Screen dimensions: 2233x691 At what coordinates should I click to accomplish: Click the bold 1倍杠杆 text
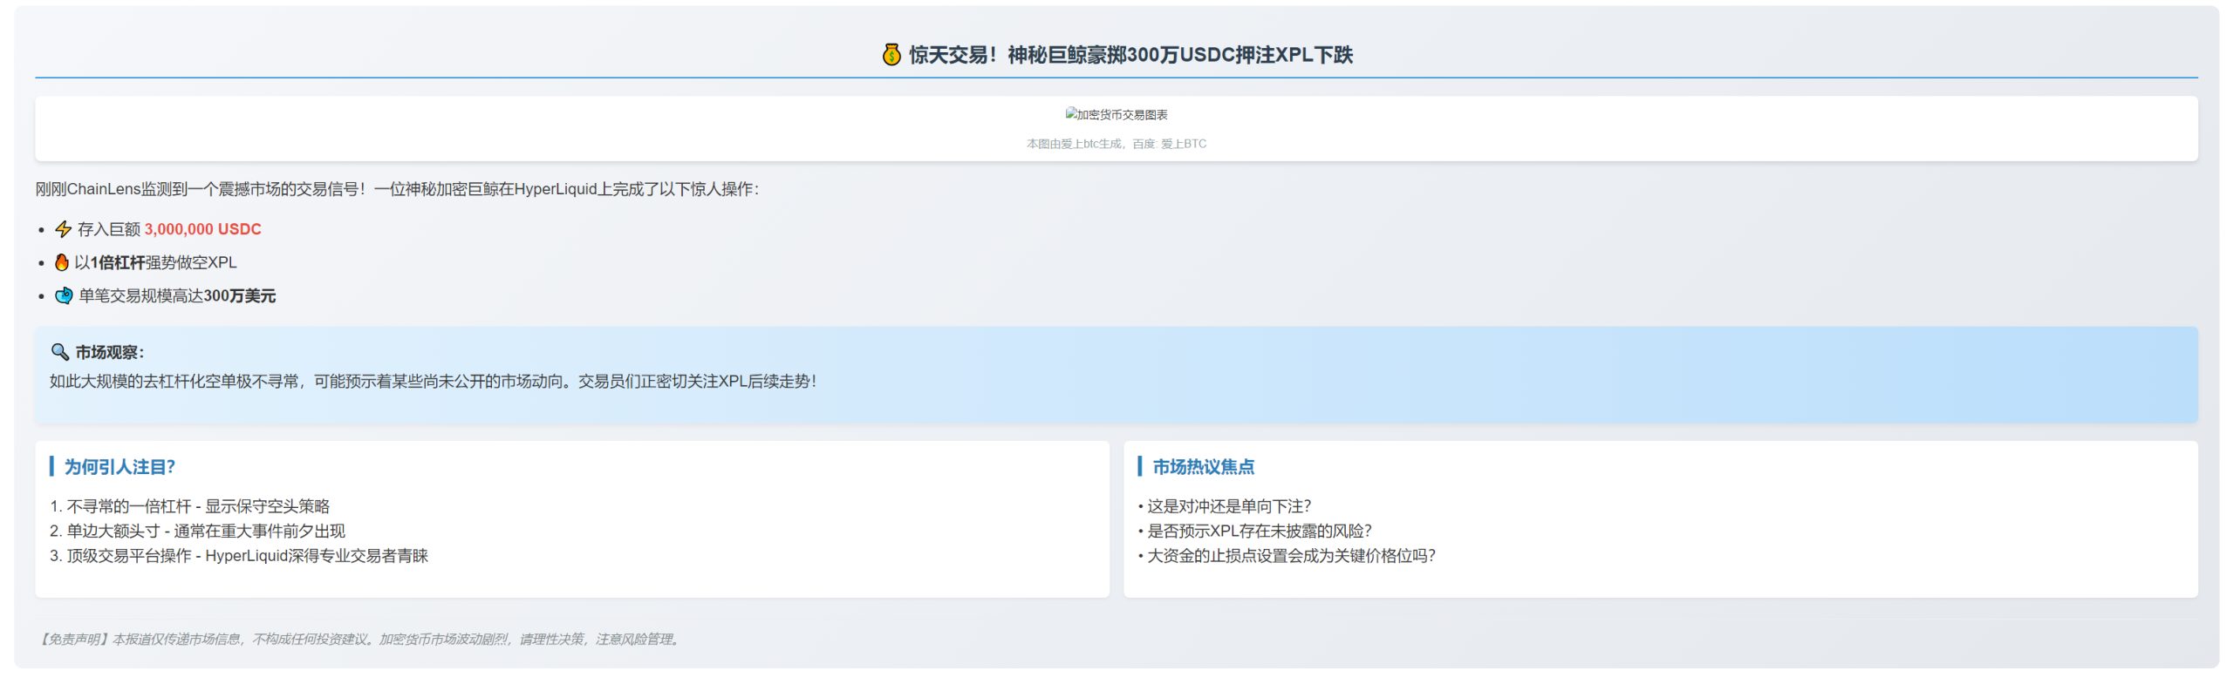point(118,262)
